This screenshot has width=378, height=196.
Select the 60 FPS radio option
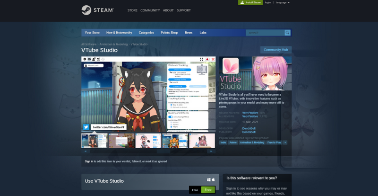[171, 122]
